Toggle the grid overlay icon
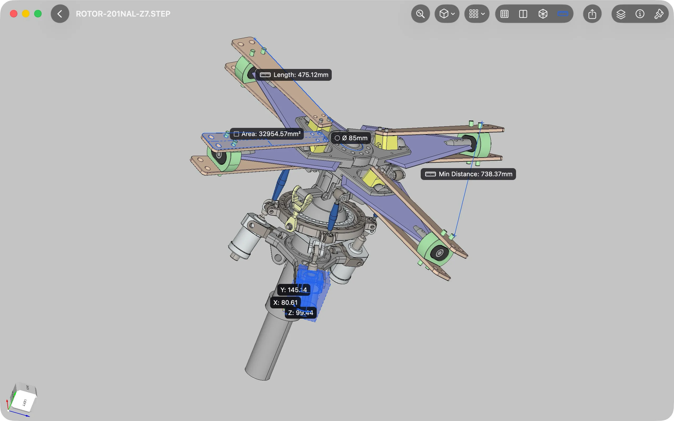The image size is (674, 421). click(x=504, y=14)
